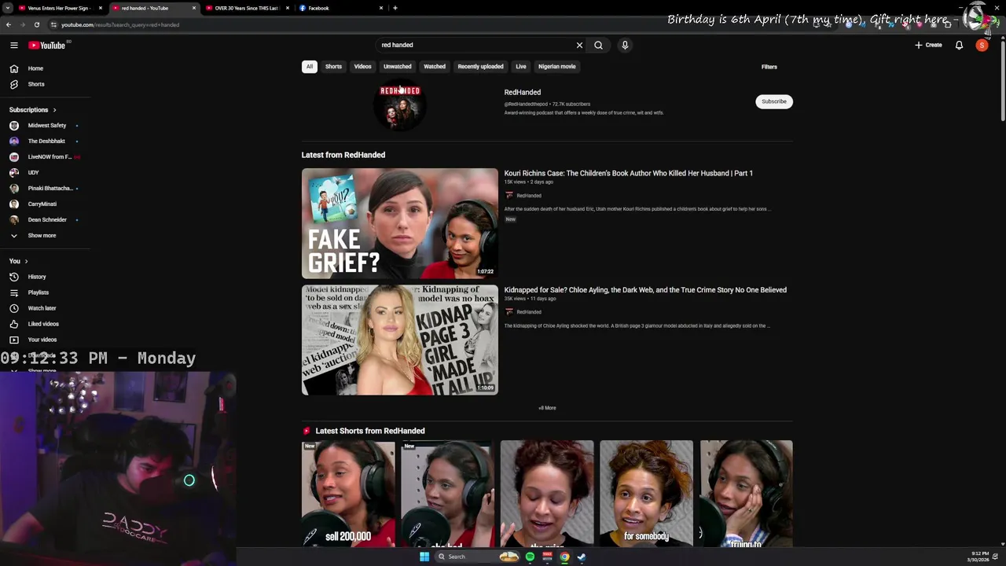Open the account avatar menu
Image resolution: width=1006 pixels, height=566 pixels.
(982, 45)
